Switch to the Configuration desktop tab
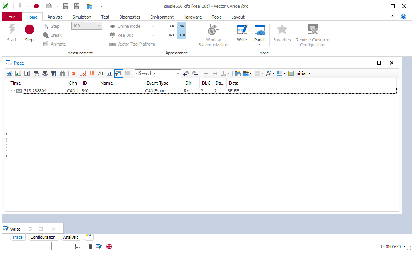Image resolution: width=414 pixels, height=253 pixels. tap(43, 237)
